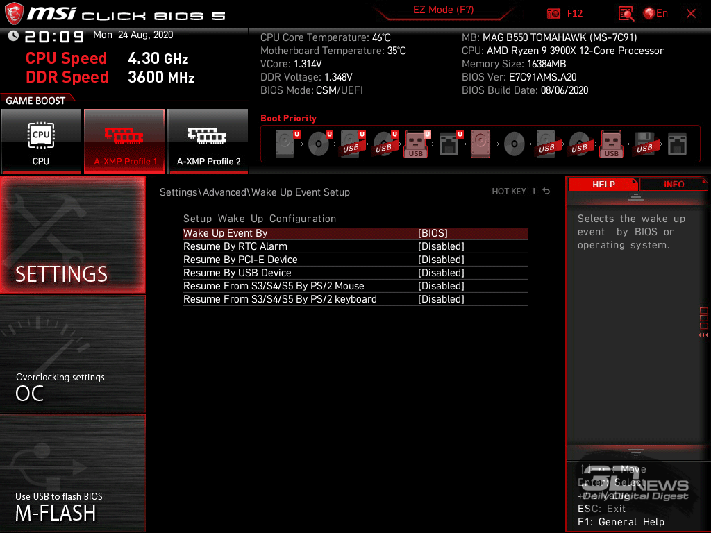This screenshot has width=711, height=533.
Task: Click the handle above the key hints
Action: [636, 452]
